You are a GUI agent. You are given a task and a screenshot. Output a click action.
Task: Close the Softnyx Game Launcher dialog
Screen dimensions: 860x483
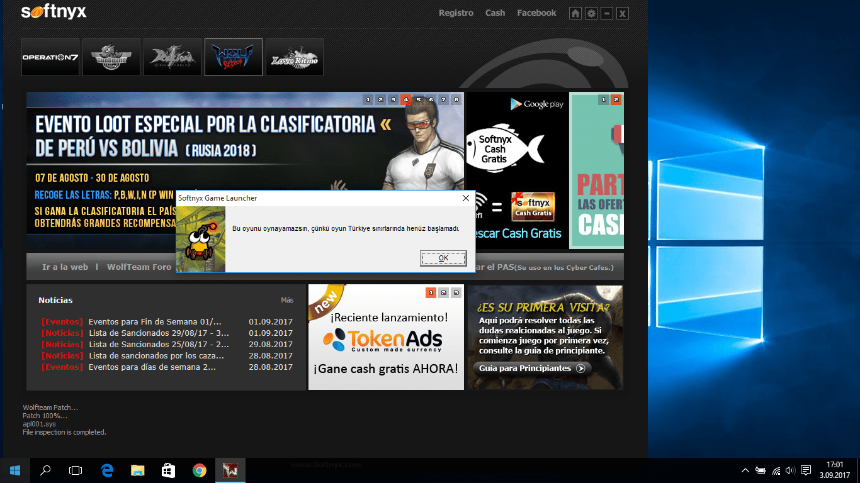tap(466, 198)
